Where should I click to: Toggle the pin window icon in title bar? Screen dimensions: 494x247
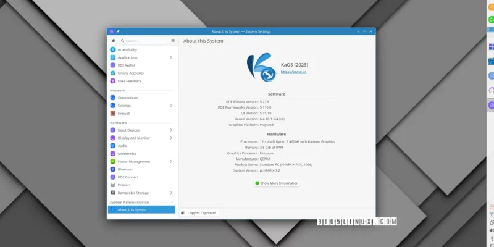tap(118, 31)
